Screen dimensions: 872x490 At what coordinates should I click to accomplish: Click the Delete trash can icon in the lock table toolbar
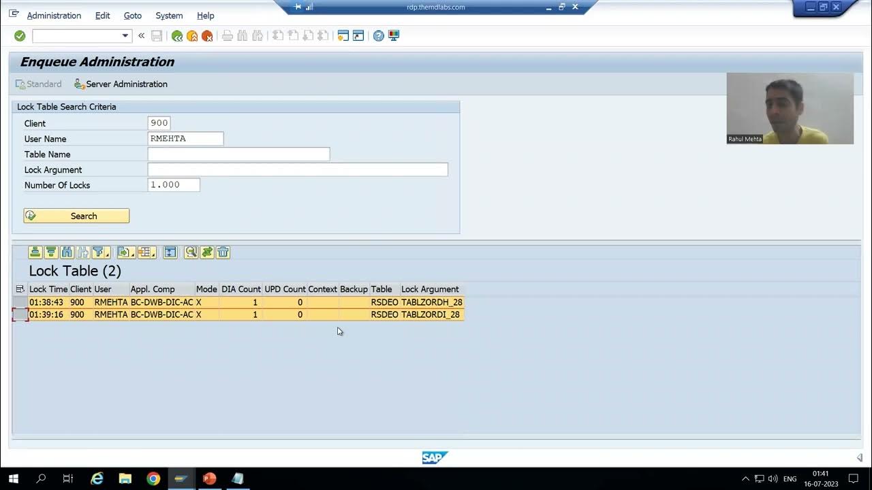tap(223, 252)
